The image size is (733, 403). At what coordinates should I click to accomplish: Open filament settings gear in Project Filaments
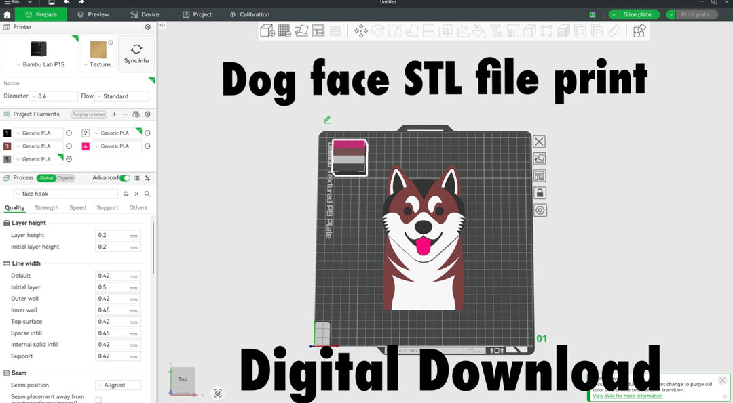(147, 114)
